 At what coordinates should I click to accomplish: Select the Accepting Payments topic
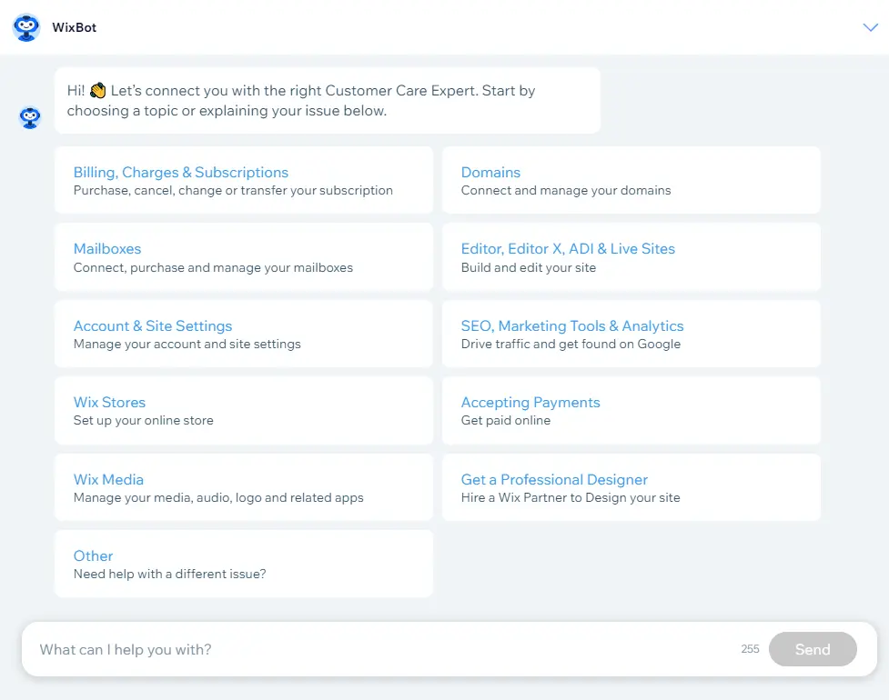coord(631,411)
